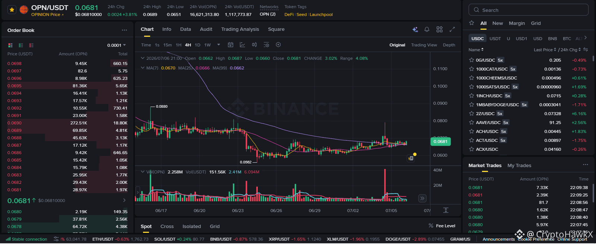
Task: Switch to the Square tab
Action: (x=276, y=29)
